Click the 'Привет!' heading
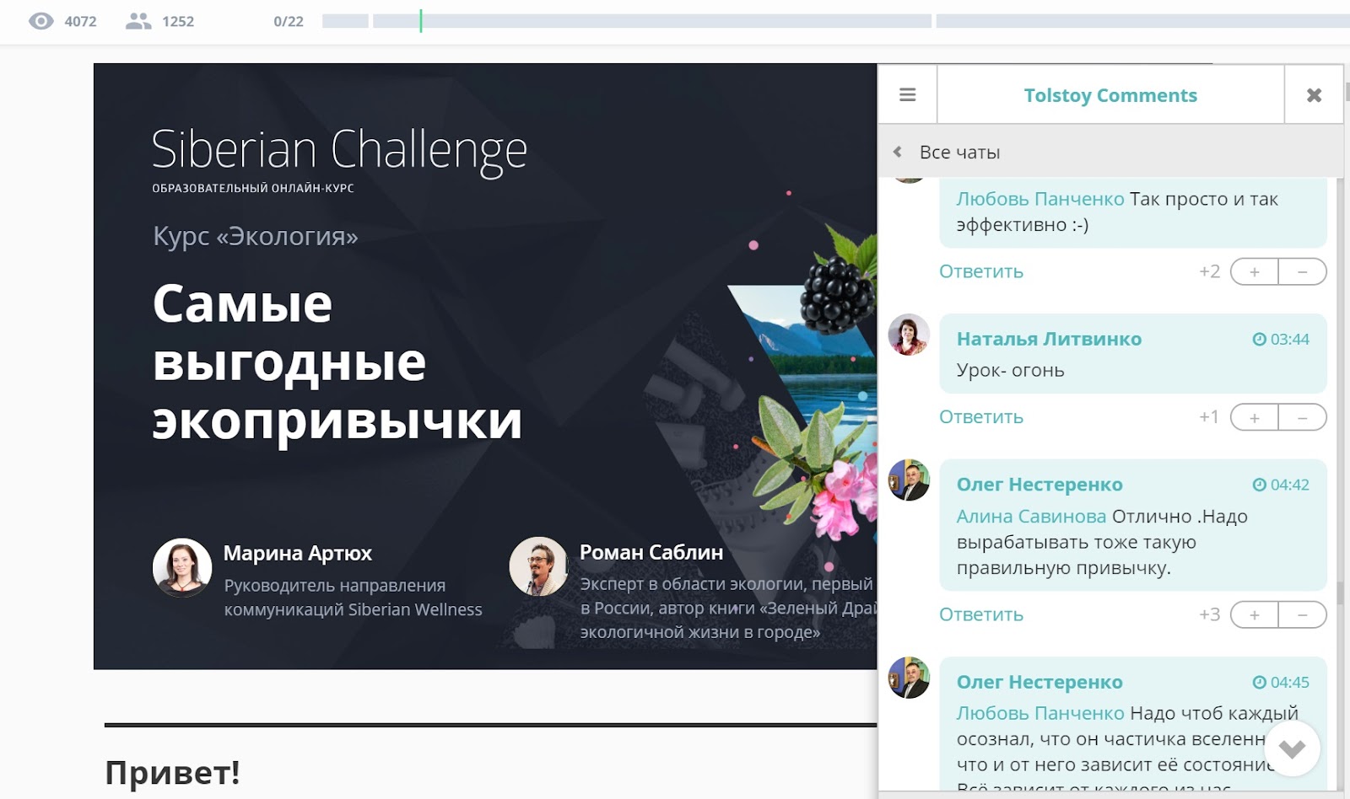 [172, 772]
